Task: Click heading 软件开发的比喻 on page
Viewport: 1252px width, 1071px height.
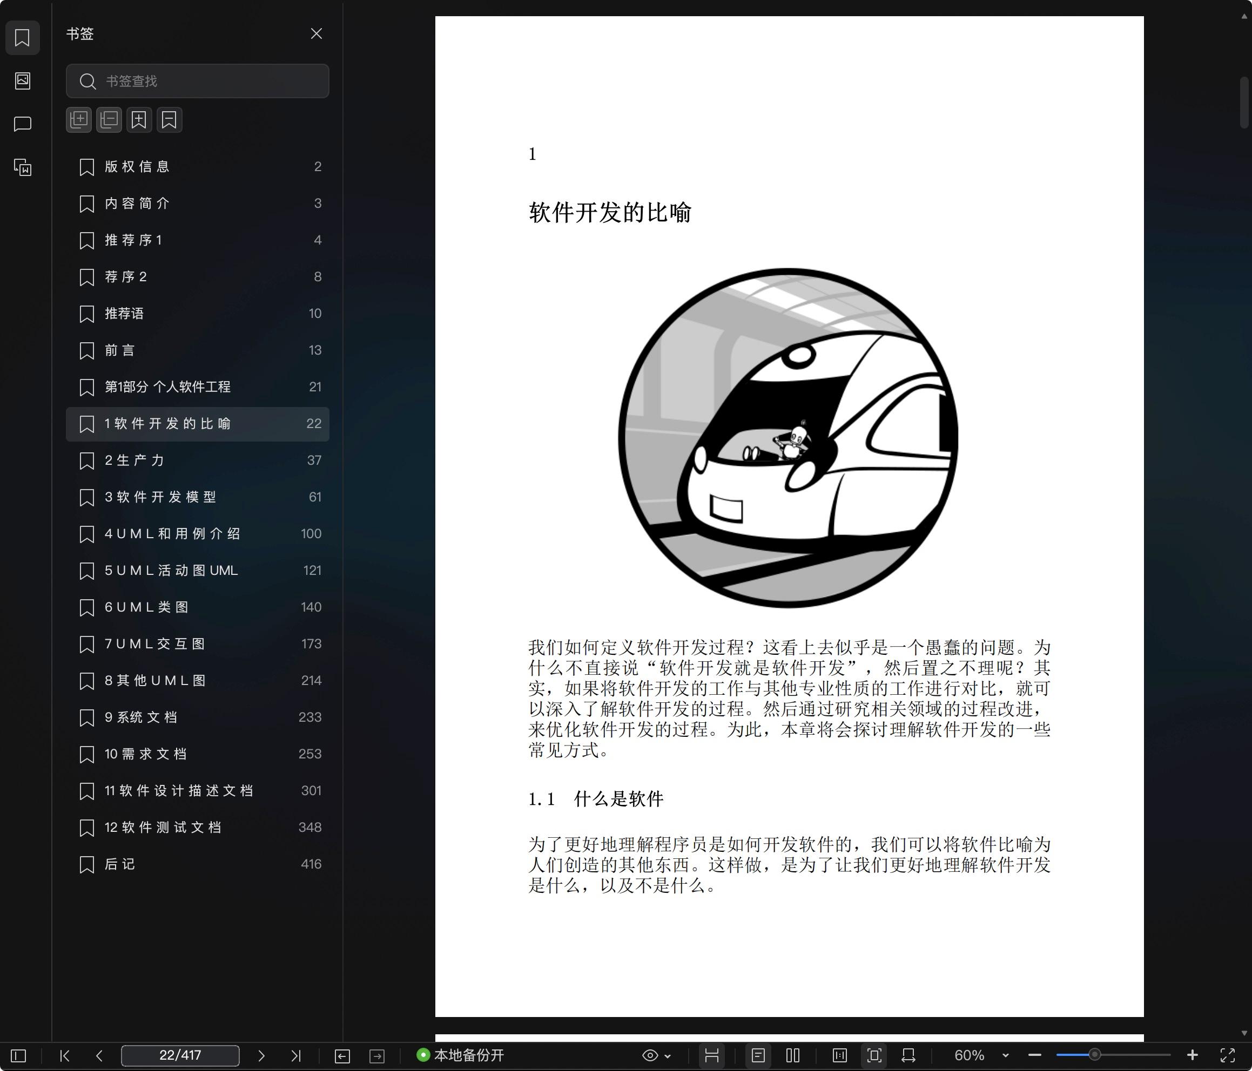Action: pos(610,213)
